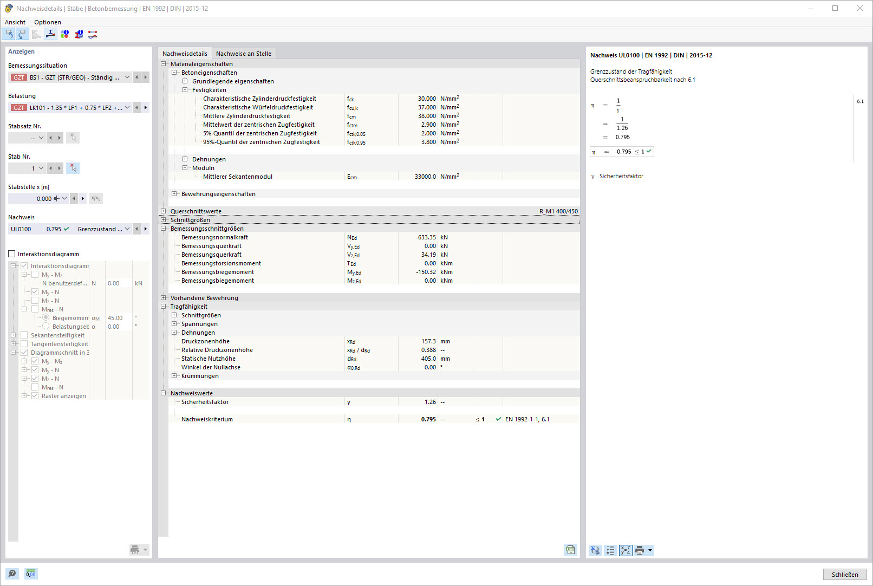Image resolution: width=873 pixels, height=586 pixels.
Task: Go to next Bemessungssituation with right arrow
Action: [x=145, y=77]
